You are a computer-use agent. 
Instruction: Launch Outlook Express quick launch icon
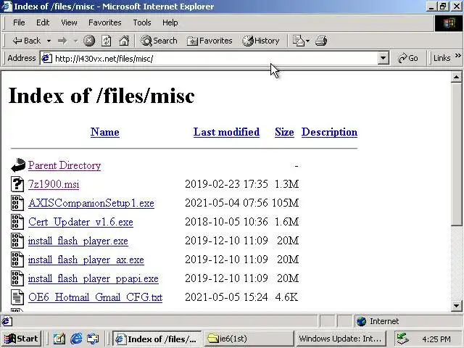pyautogui.click(x=93, y=339)
